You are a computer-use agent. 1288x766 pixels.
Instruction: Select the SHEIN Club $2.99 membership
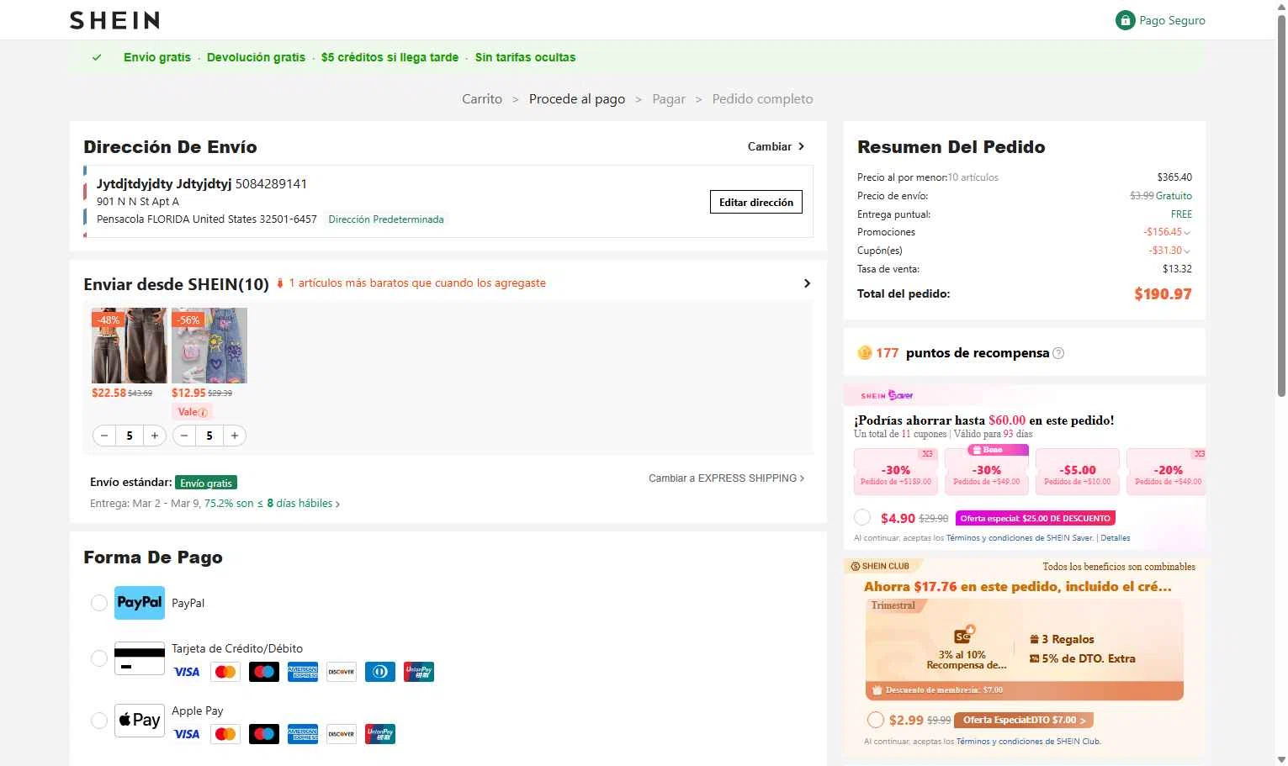click(876, 721)
